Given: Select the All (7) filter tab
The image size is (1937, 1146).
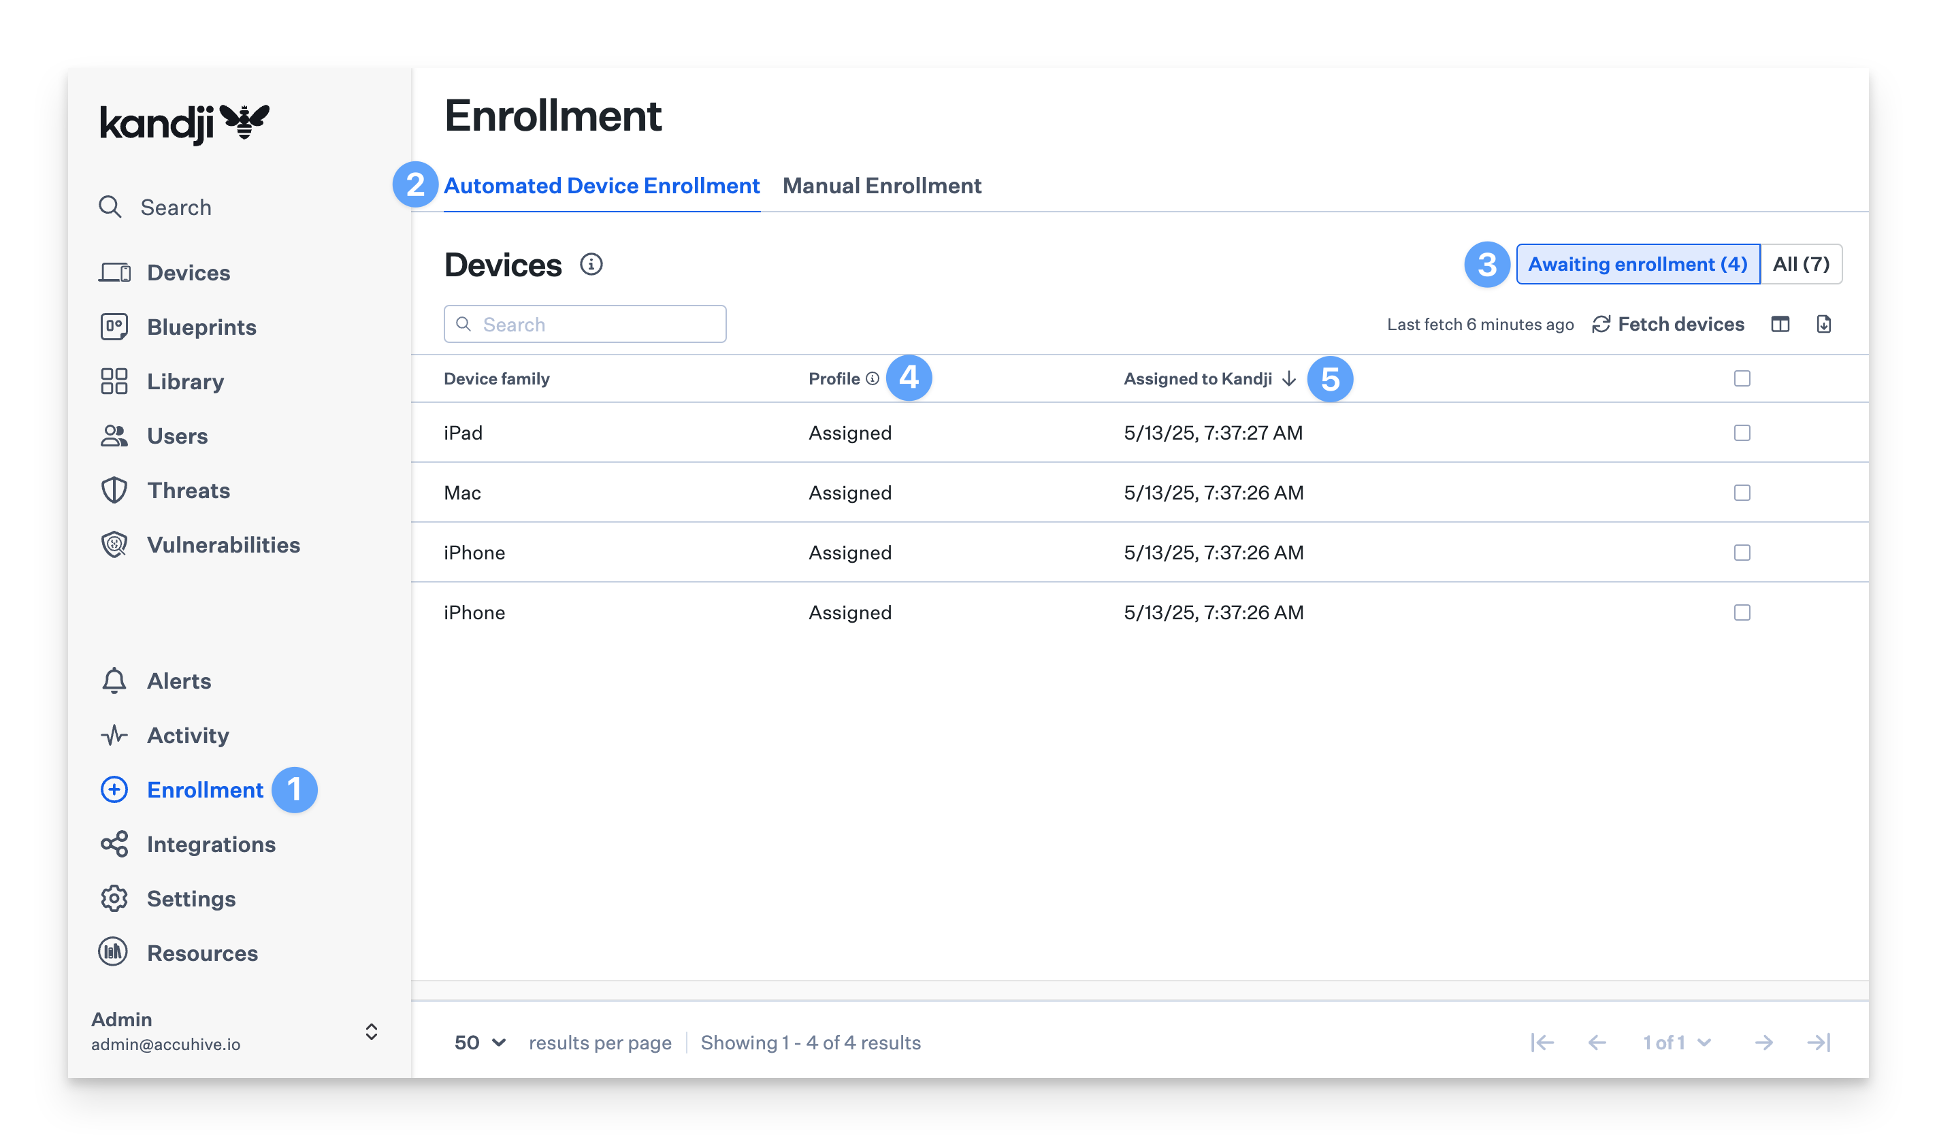Looking at the screenshot, I should click(1800, 264).
